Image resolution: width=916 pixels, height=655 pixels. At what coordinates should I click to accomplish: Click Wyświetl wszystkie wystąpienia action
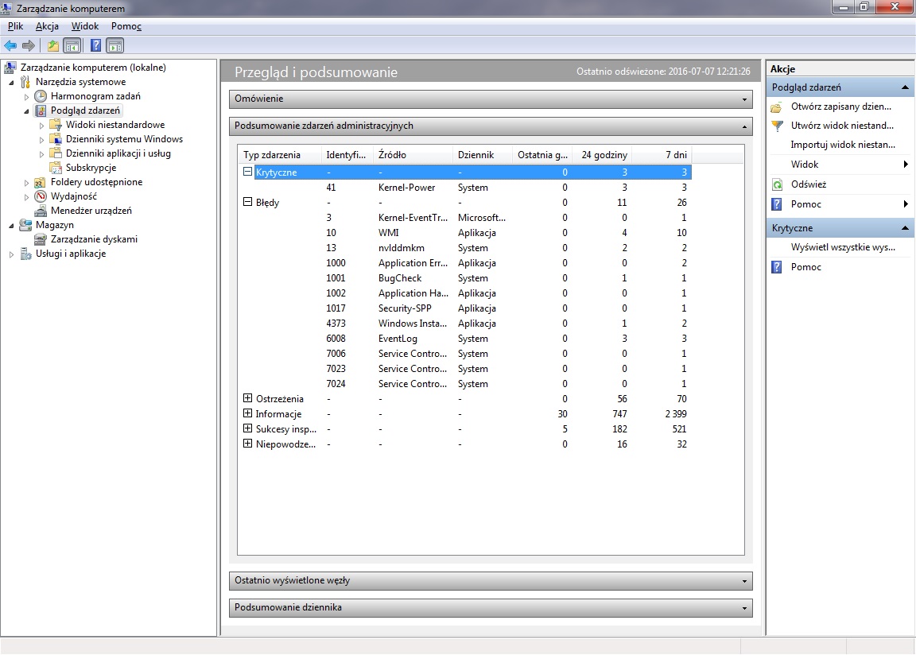pyautogui.click(x=842, y=247)
